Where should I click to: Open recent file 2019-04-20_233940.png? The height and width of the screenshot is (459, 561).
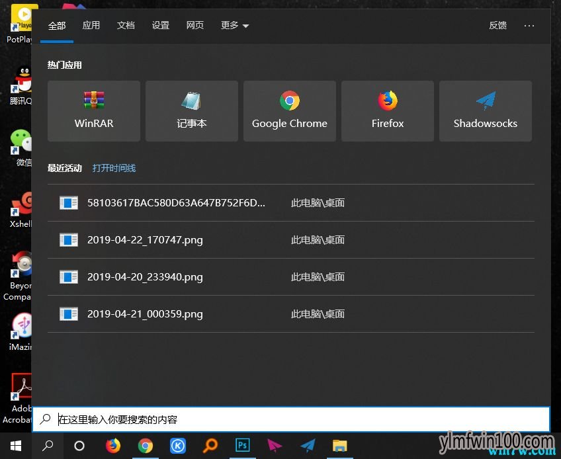291,277
